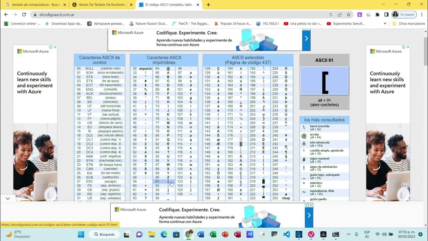Open File Explorer from the taskbar
428x241 pixels.
(x=152, y=234)
